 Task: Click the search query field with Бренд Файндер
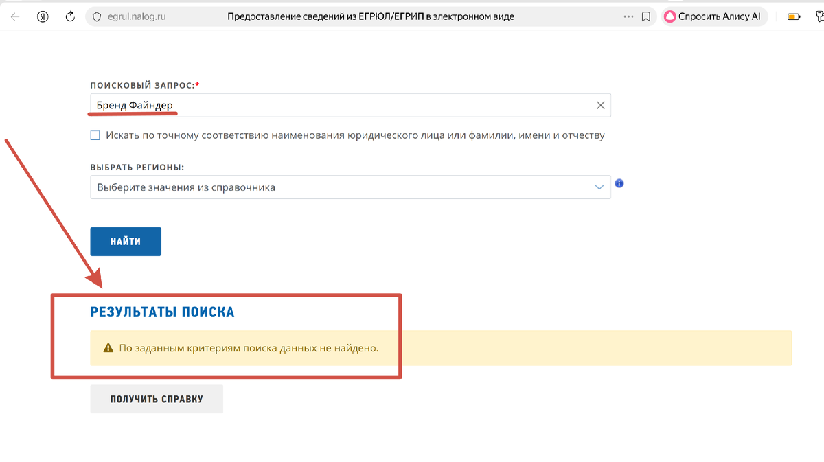coord(350,105)
